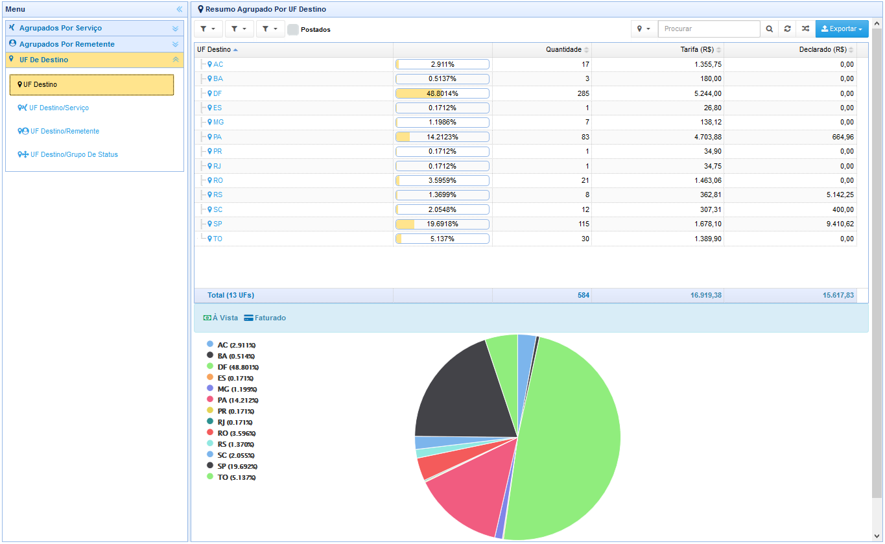Click the PA 14.2123% progress bar
The width and height of the screenshot is (885, 544).
(442, 137)
